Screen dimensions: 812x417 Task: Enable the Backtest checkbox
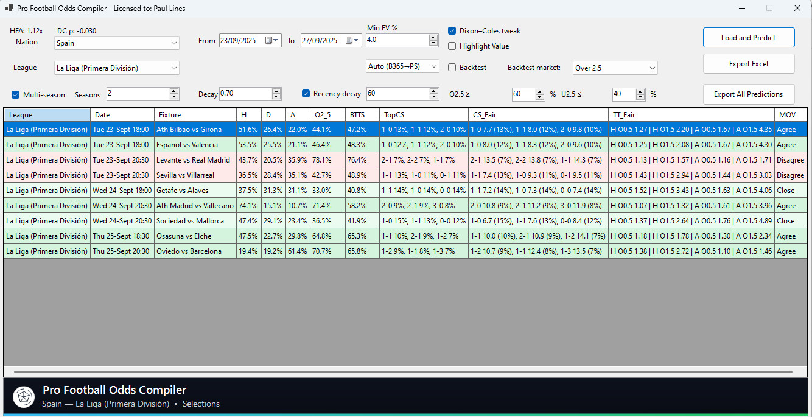[x=452, y=68]
